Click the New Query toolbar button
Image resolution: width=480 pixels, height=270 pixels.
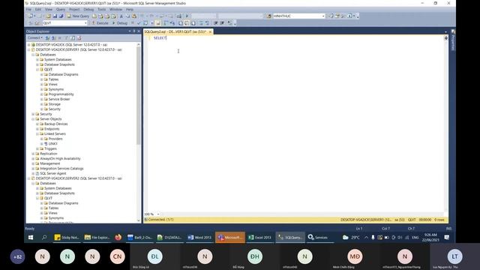pyautogui.click(x=78, y=16)
